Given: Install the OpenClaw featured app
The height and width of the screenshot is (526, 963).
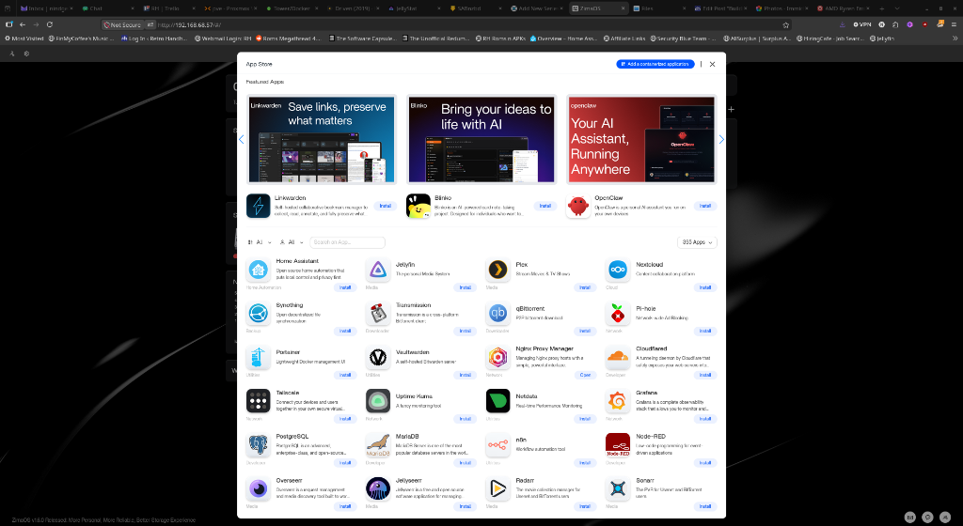Looking at the screenshot, I should [705, 206].
